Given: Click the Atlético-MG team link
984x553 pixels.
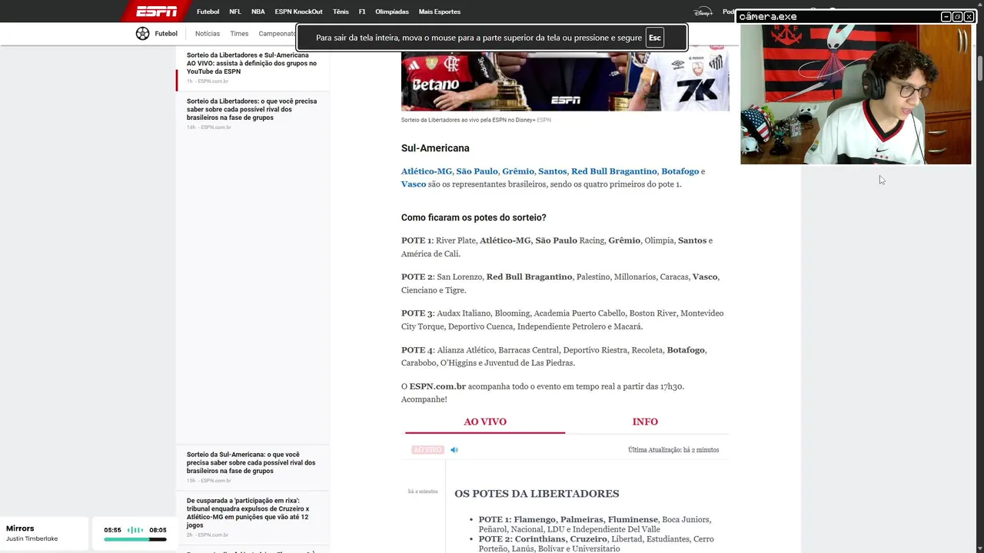Looking at the screenshot, I should coord(427,171).
